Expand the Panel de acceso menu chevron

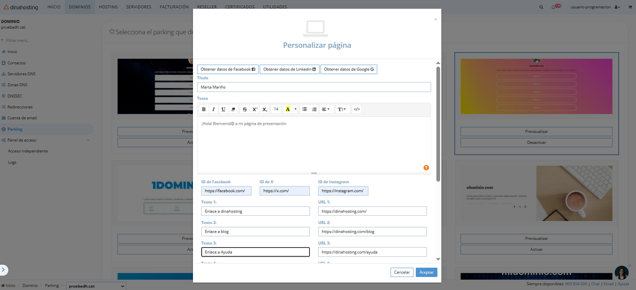coord(89,140)
